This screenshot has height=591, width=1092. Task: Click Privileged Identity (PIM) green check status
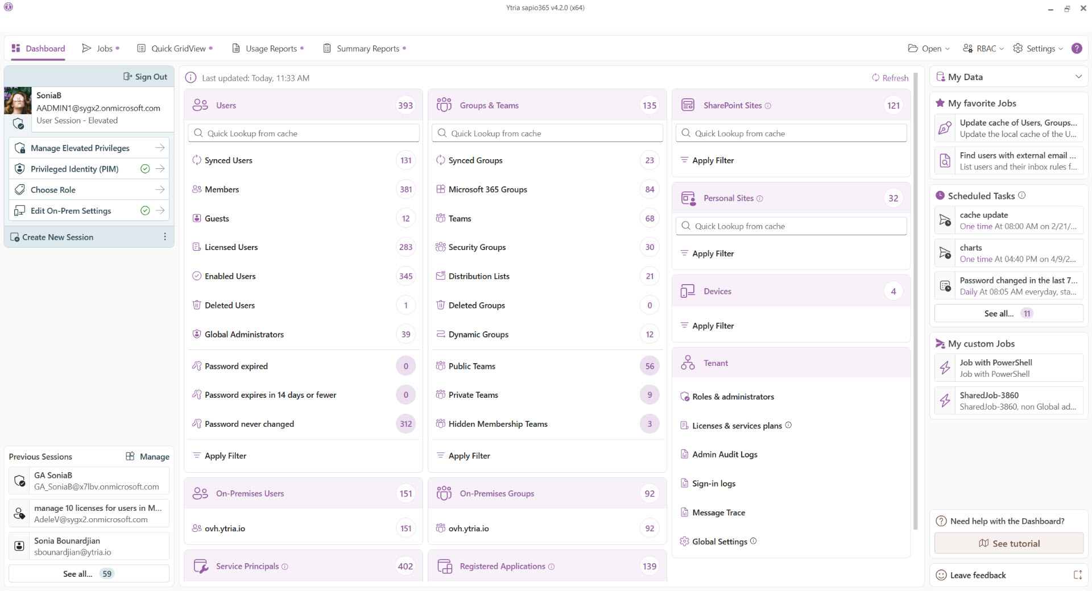click(145, 169)
